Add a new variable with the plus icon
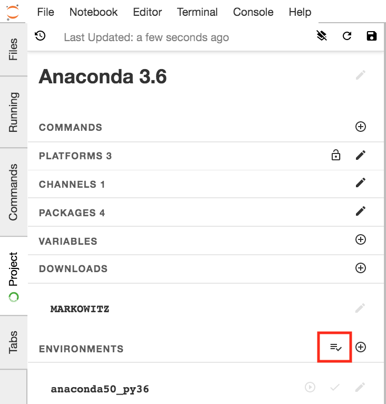The width and height of the screenshot is (386, 404). pyautogui.click(x=361, y=240)
